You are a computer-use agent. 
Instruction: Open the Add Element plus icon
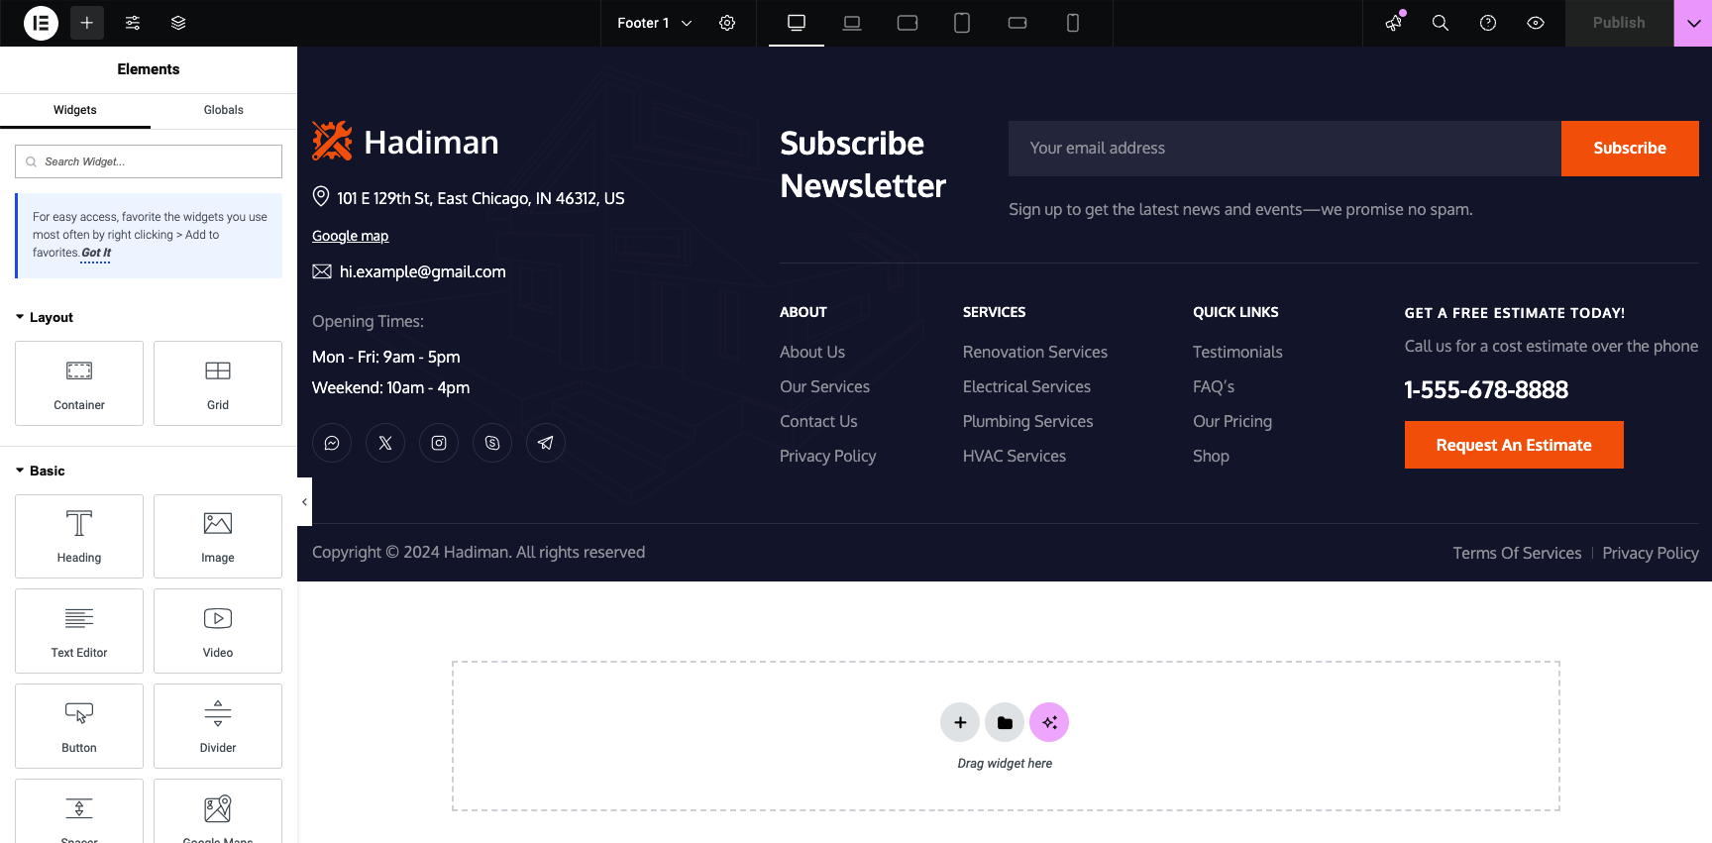pyautogui.click(x=87, y=23)
